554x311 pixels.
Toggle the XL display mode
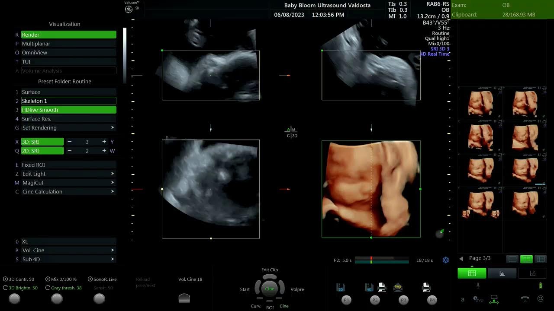pos(68,241)
